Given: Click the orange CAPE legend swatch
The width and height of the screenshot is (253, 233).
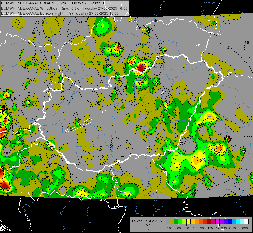Looking at the screenshot, I should pos(197,222).
